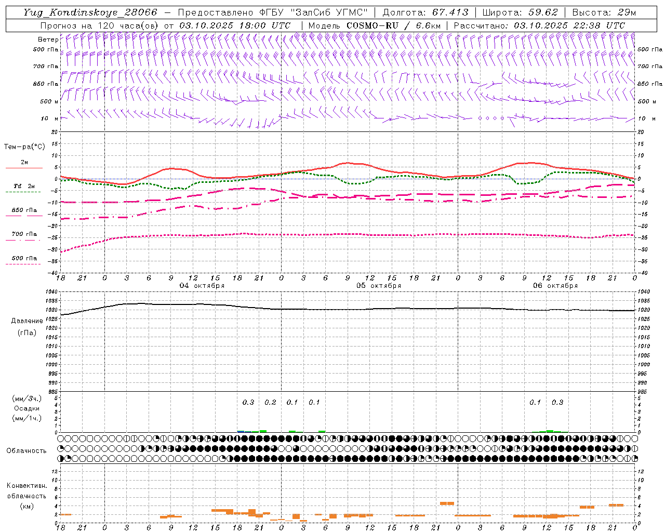665x532 pixels.
Task: Click the Yug_Kondinskoye_28066 station title
Action: (90, 12)
